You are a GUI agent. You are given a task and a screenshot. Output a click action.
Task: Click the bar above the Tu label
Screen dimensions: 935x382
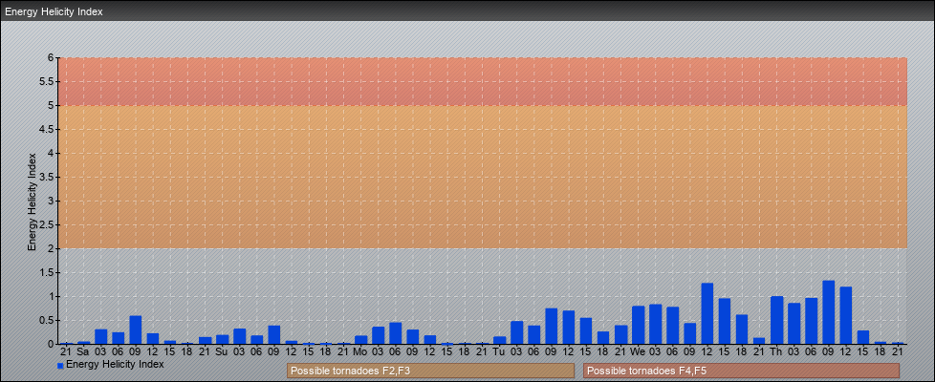pos(499,340)
